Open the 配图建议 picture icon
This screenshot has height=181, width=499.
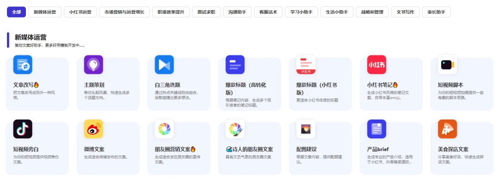[x=306, y=129]
